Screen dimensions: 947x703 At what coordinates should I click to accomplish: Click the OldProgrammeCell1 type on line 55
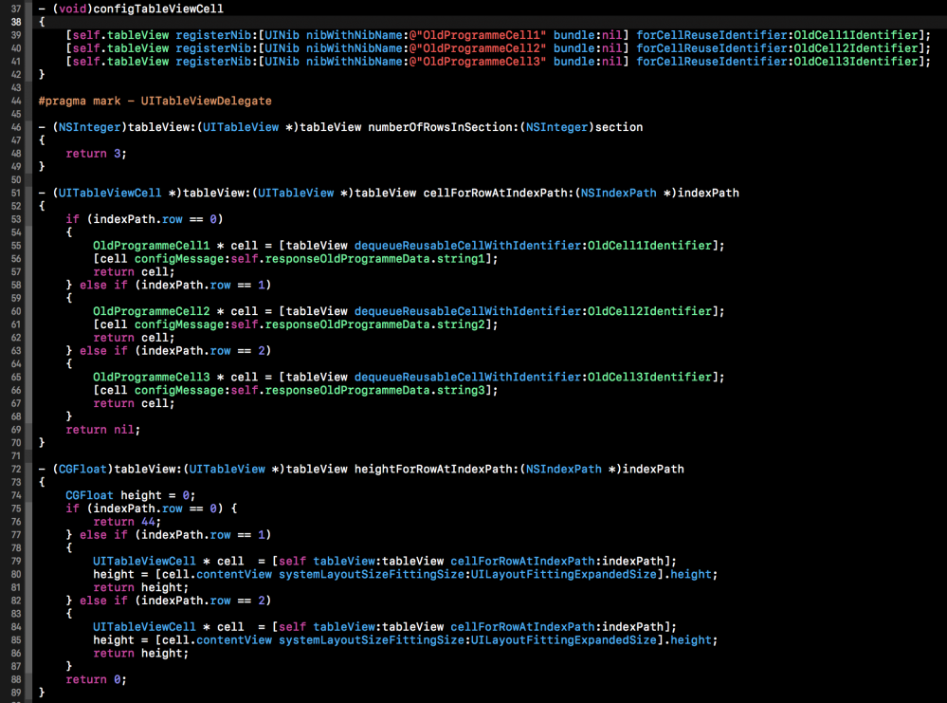(151, 246)
